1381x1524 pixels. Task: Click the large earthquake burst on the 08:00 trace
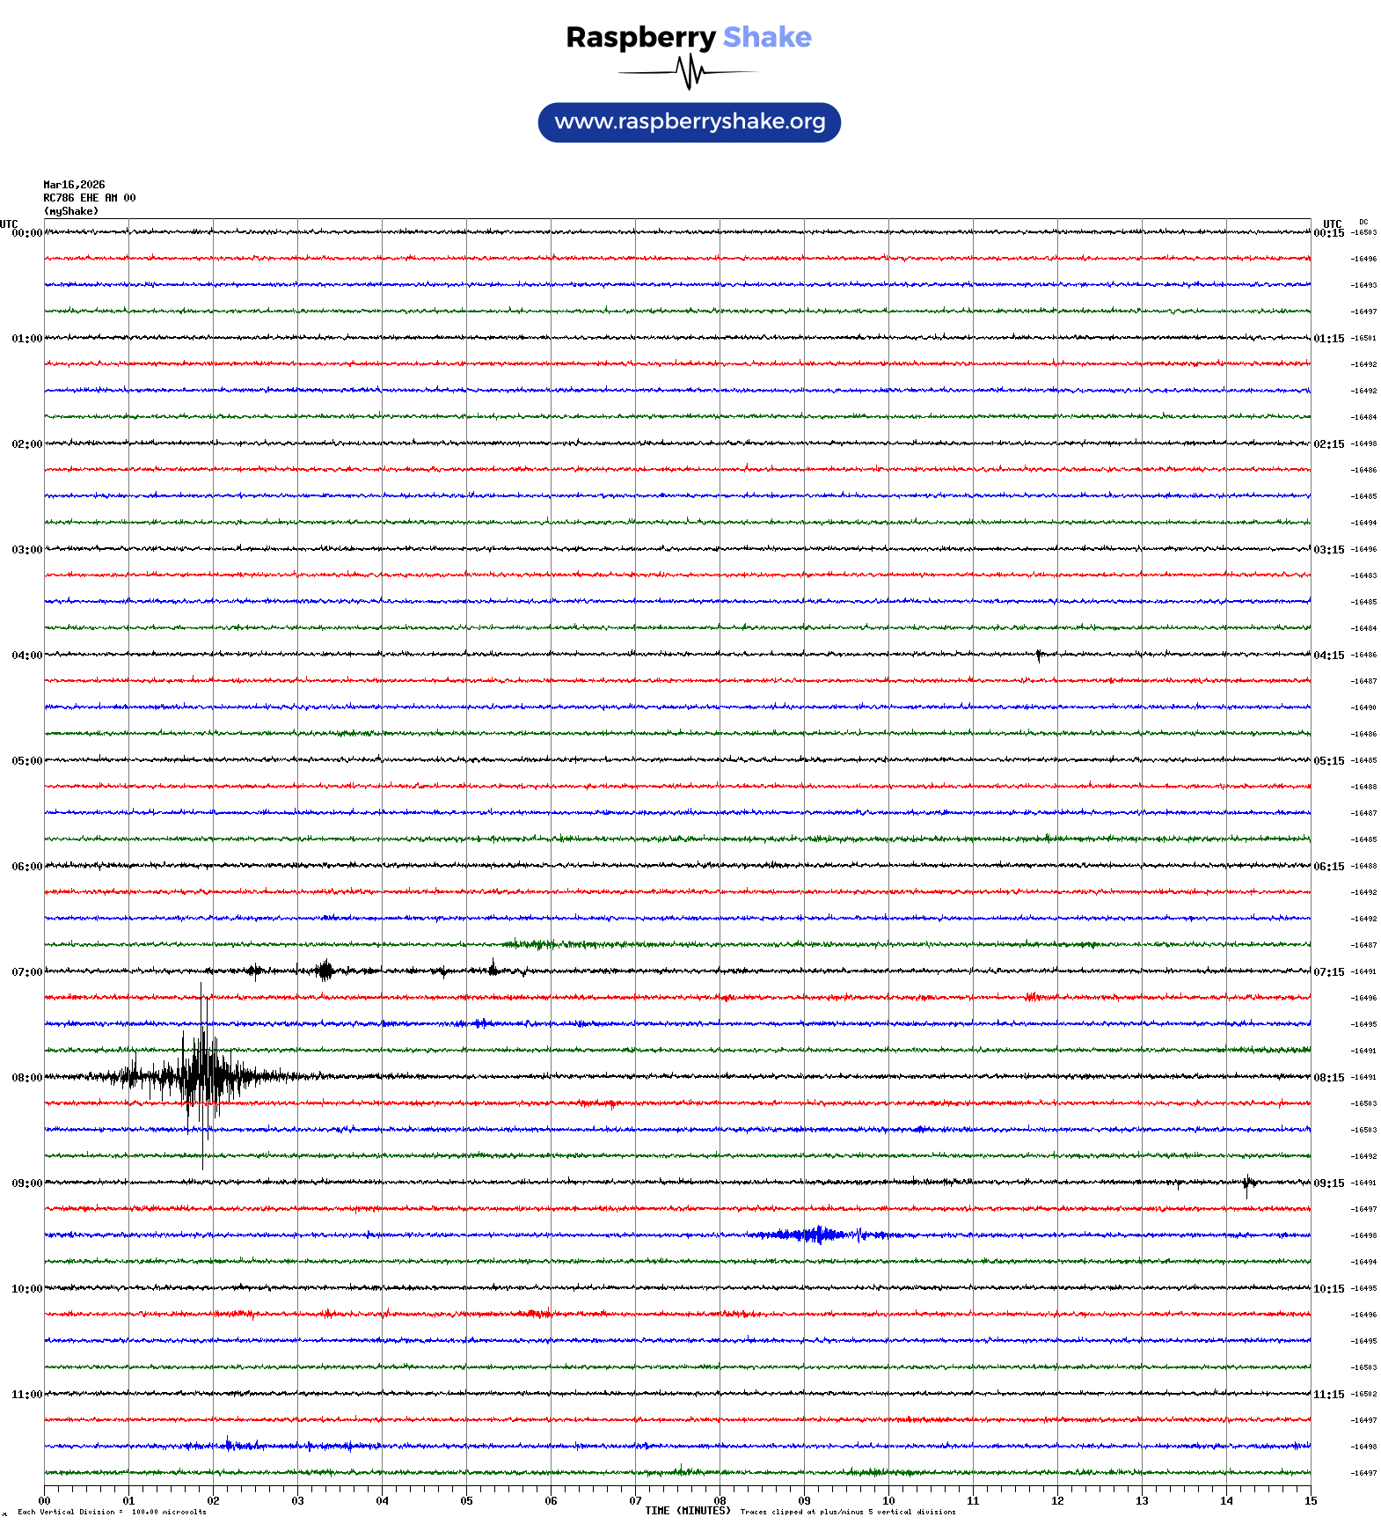coord(202,1075)
